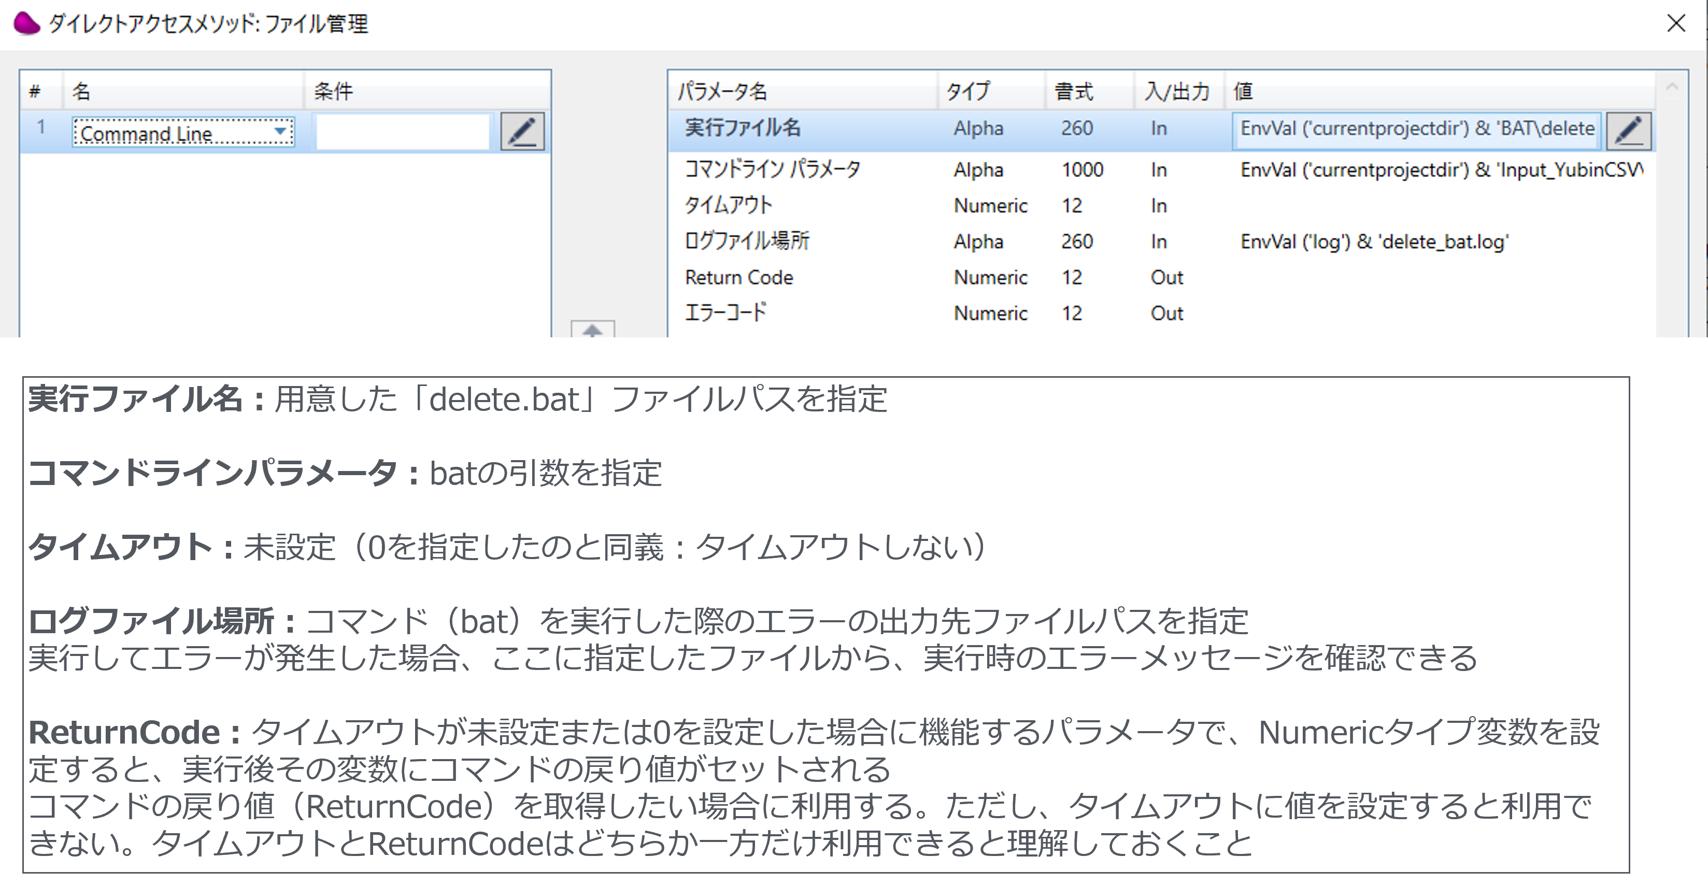This screenshot has height=885, width=1708.
Task: Click the up-arrow reorder button below the method list
Action: point(593,330)
